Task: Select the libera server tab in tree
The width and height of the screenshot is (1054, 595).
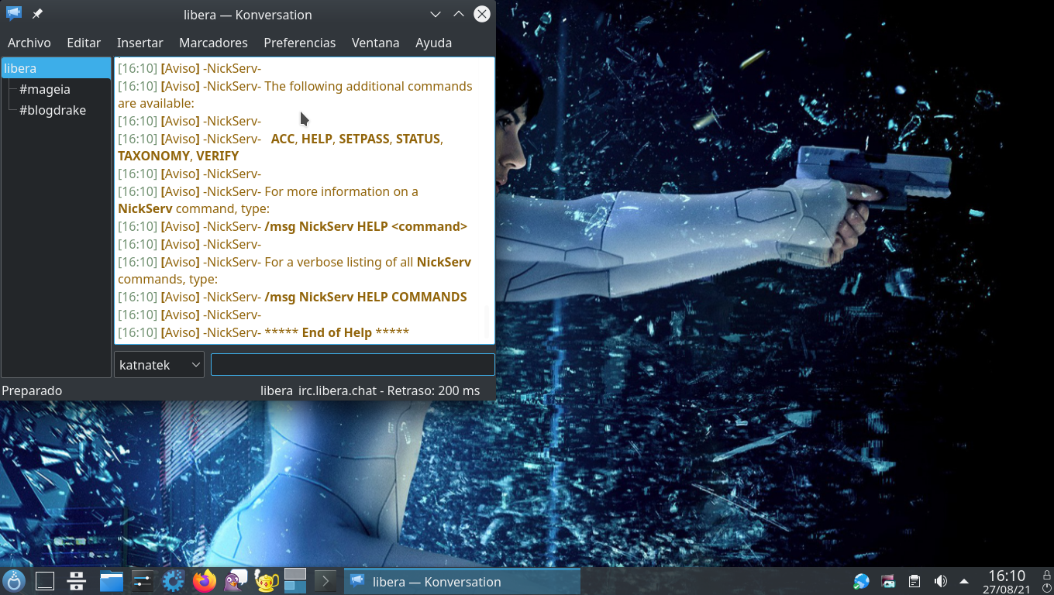Action: click(x=56, y=68)
